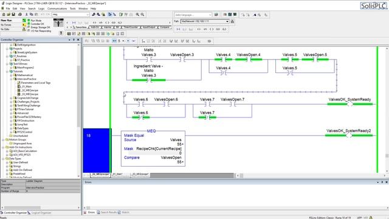Click the Rem Run controller status icon
This screenshot has width=389, height=219.
click(x=24, y=20)
